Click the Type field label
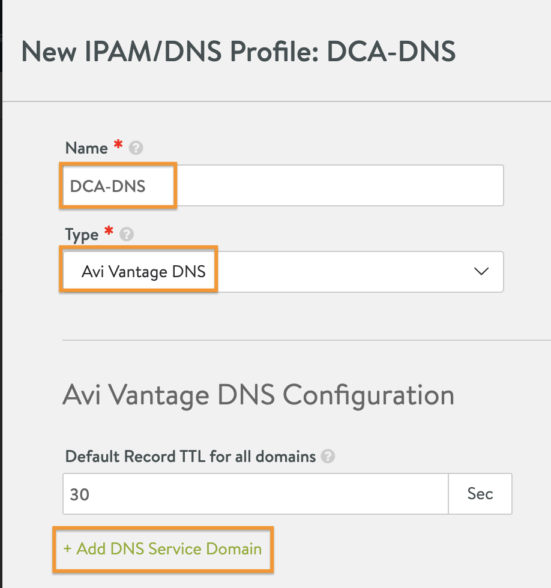 [x=82, y=235]
